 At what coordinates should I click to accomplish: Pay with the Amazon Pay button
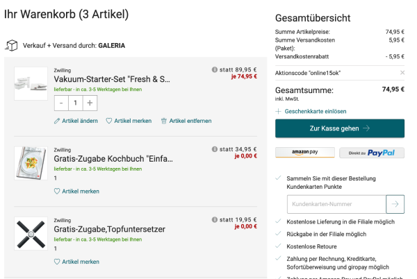(x=305, y=153)
